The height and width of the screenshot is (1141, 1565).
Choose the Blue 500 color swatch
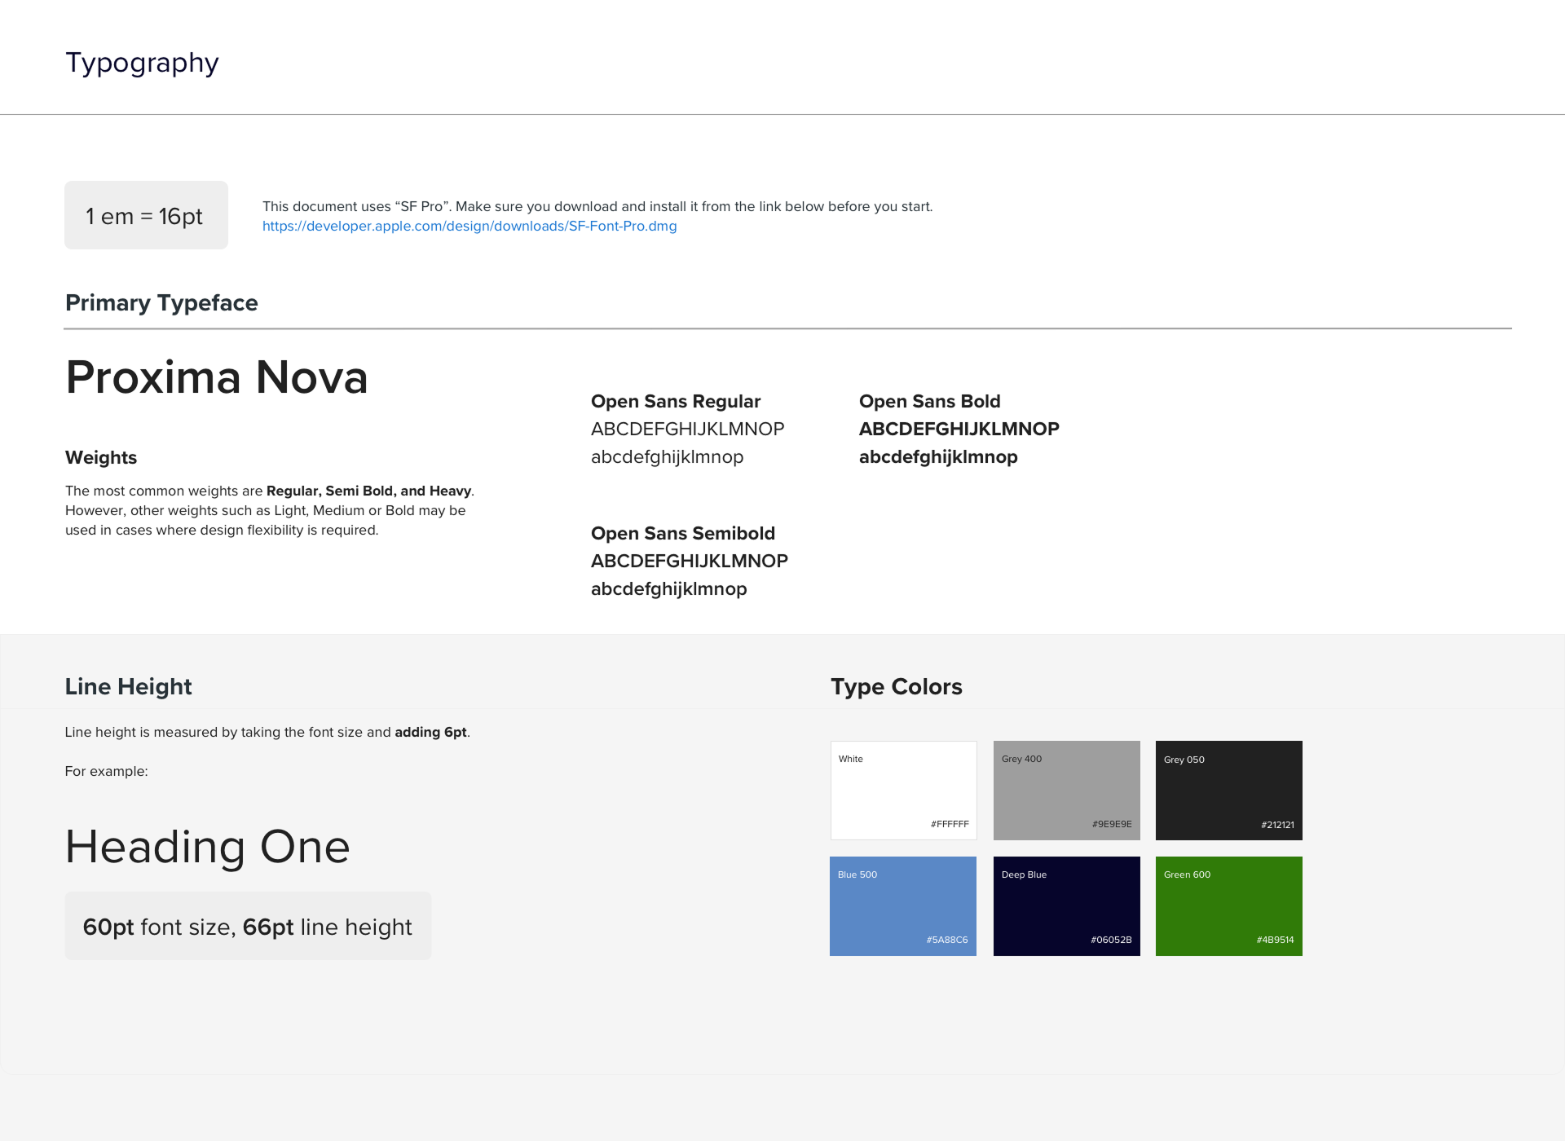903,905
